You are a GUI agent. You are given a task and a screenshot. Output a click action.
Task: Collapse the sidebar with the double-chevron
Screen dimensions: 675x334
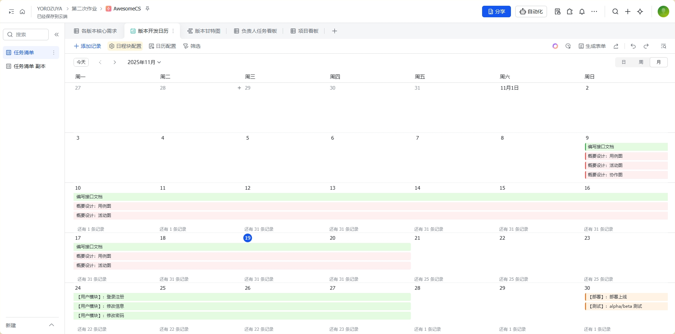(x=57, y=35)
